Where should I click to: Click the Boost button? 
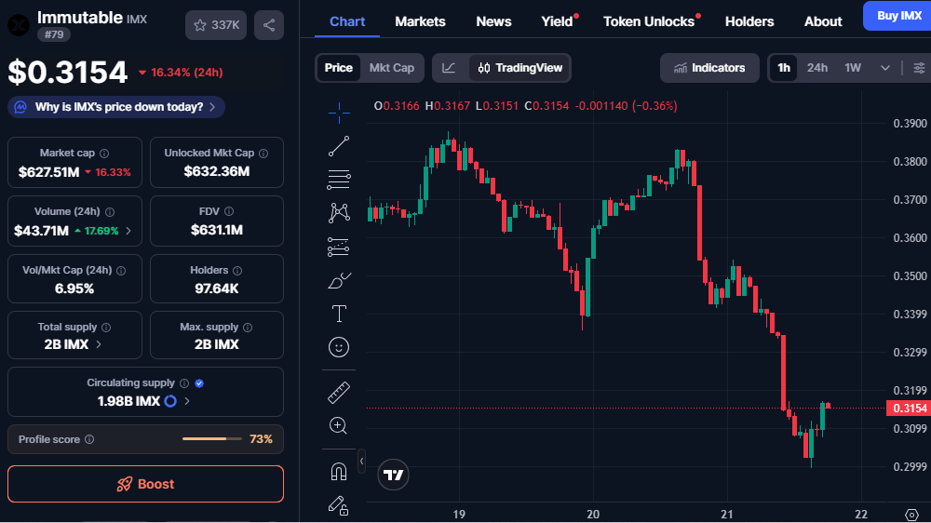145,484
